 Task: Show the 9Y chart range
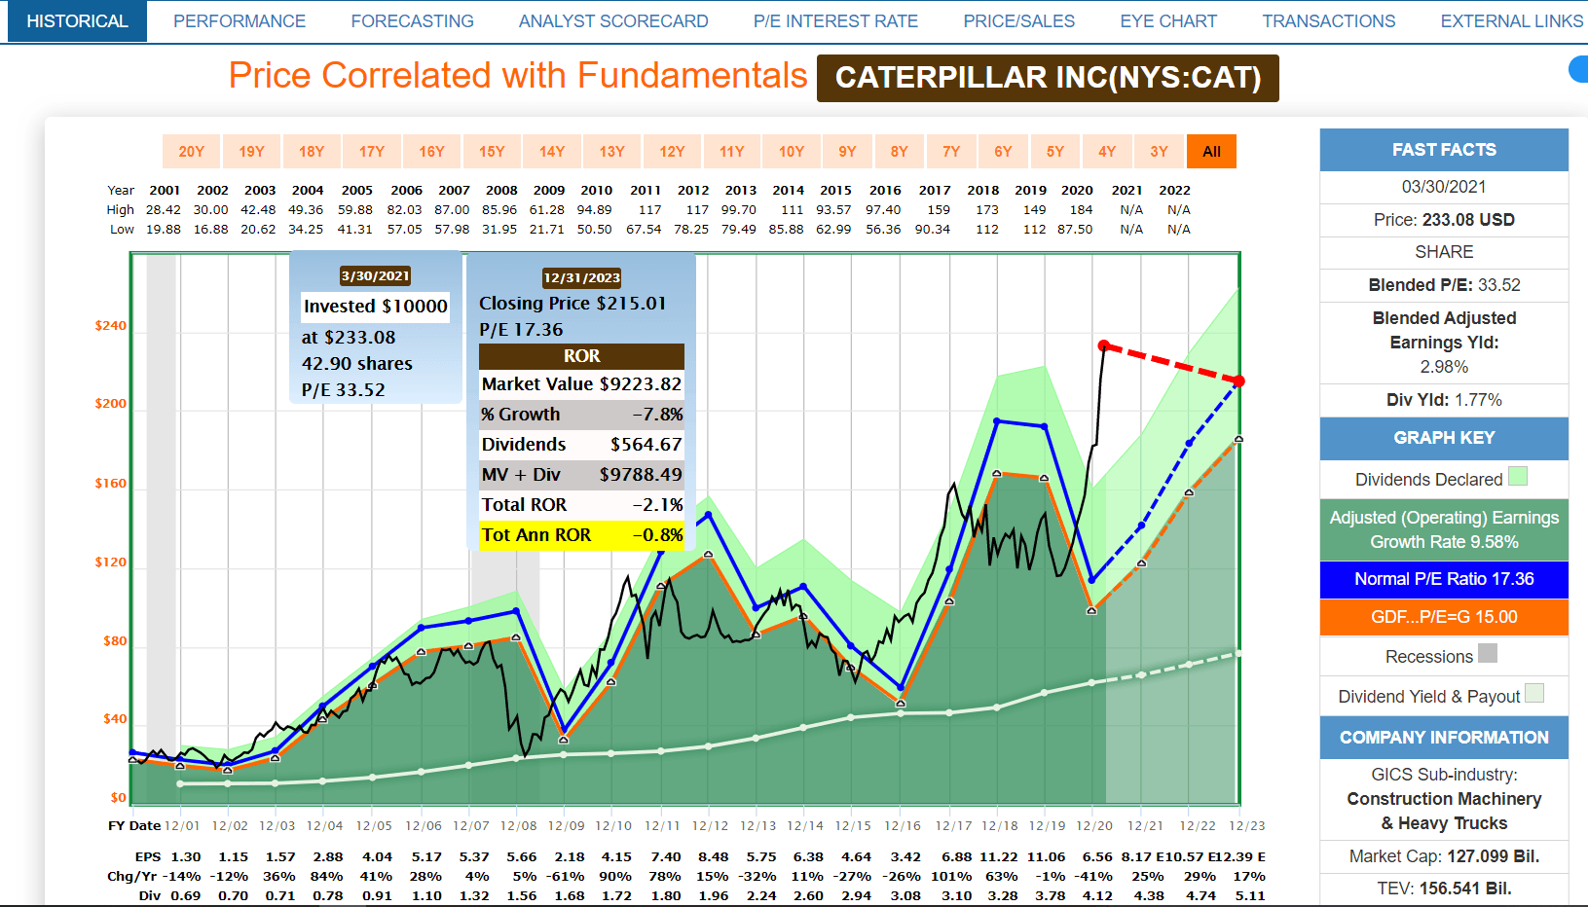click(847, 152)
